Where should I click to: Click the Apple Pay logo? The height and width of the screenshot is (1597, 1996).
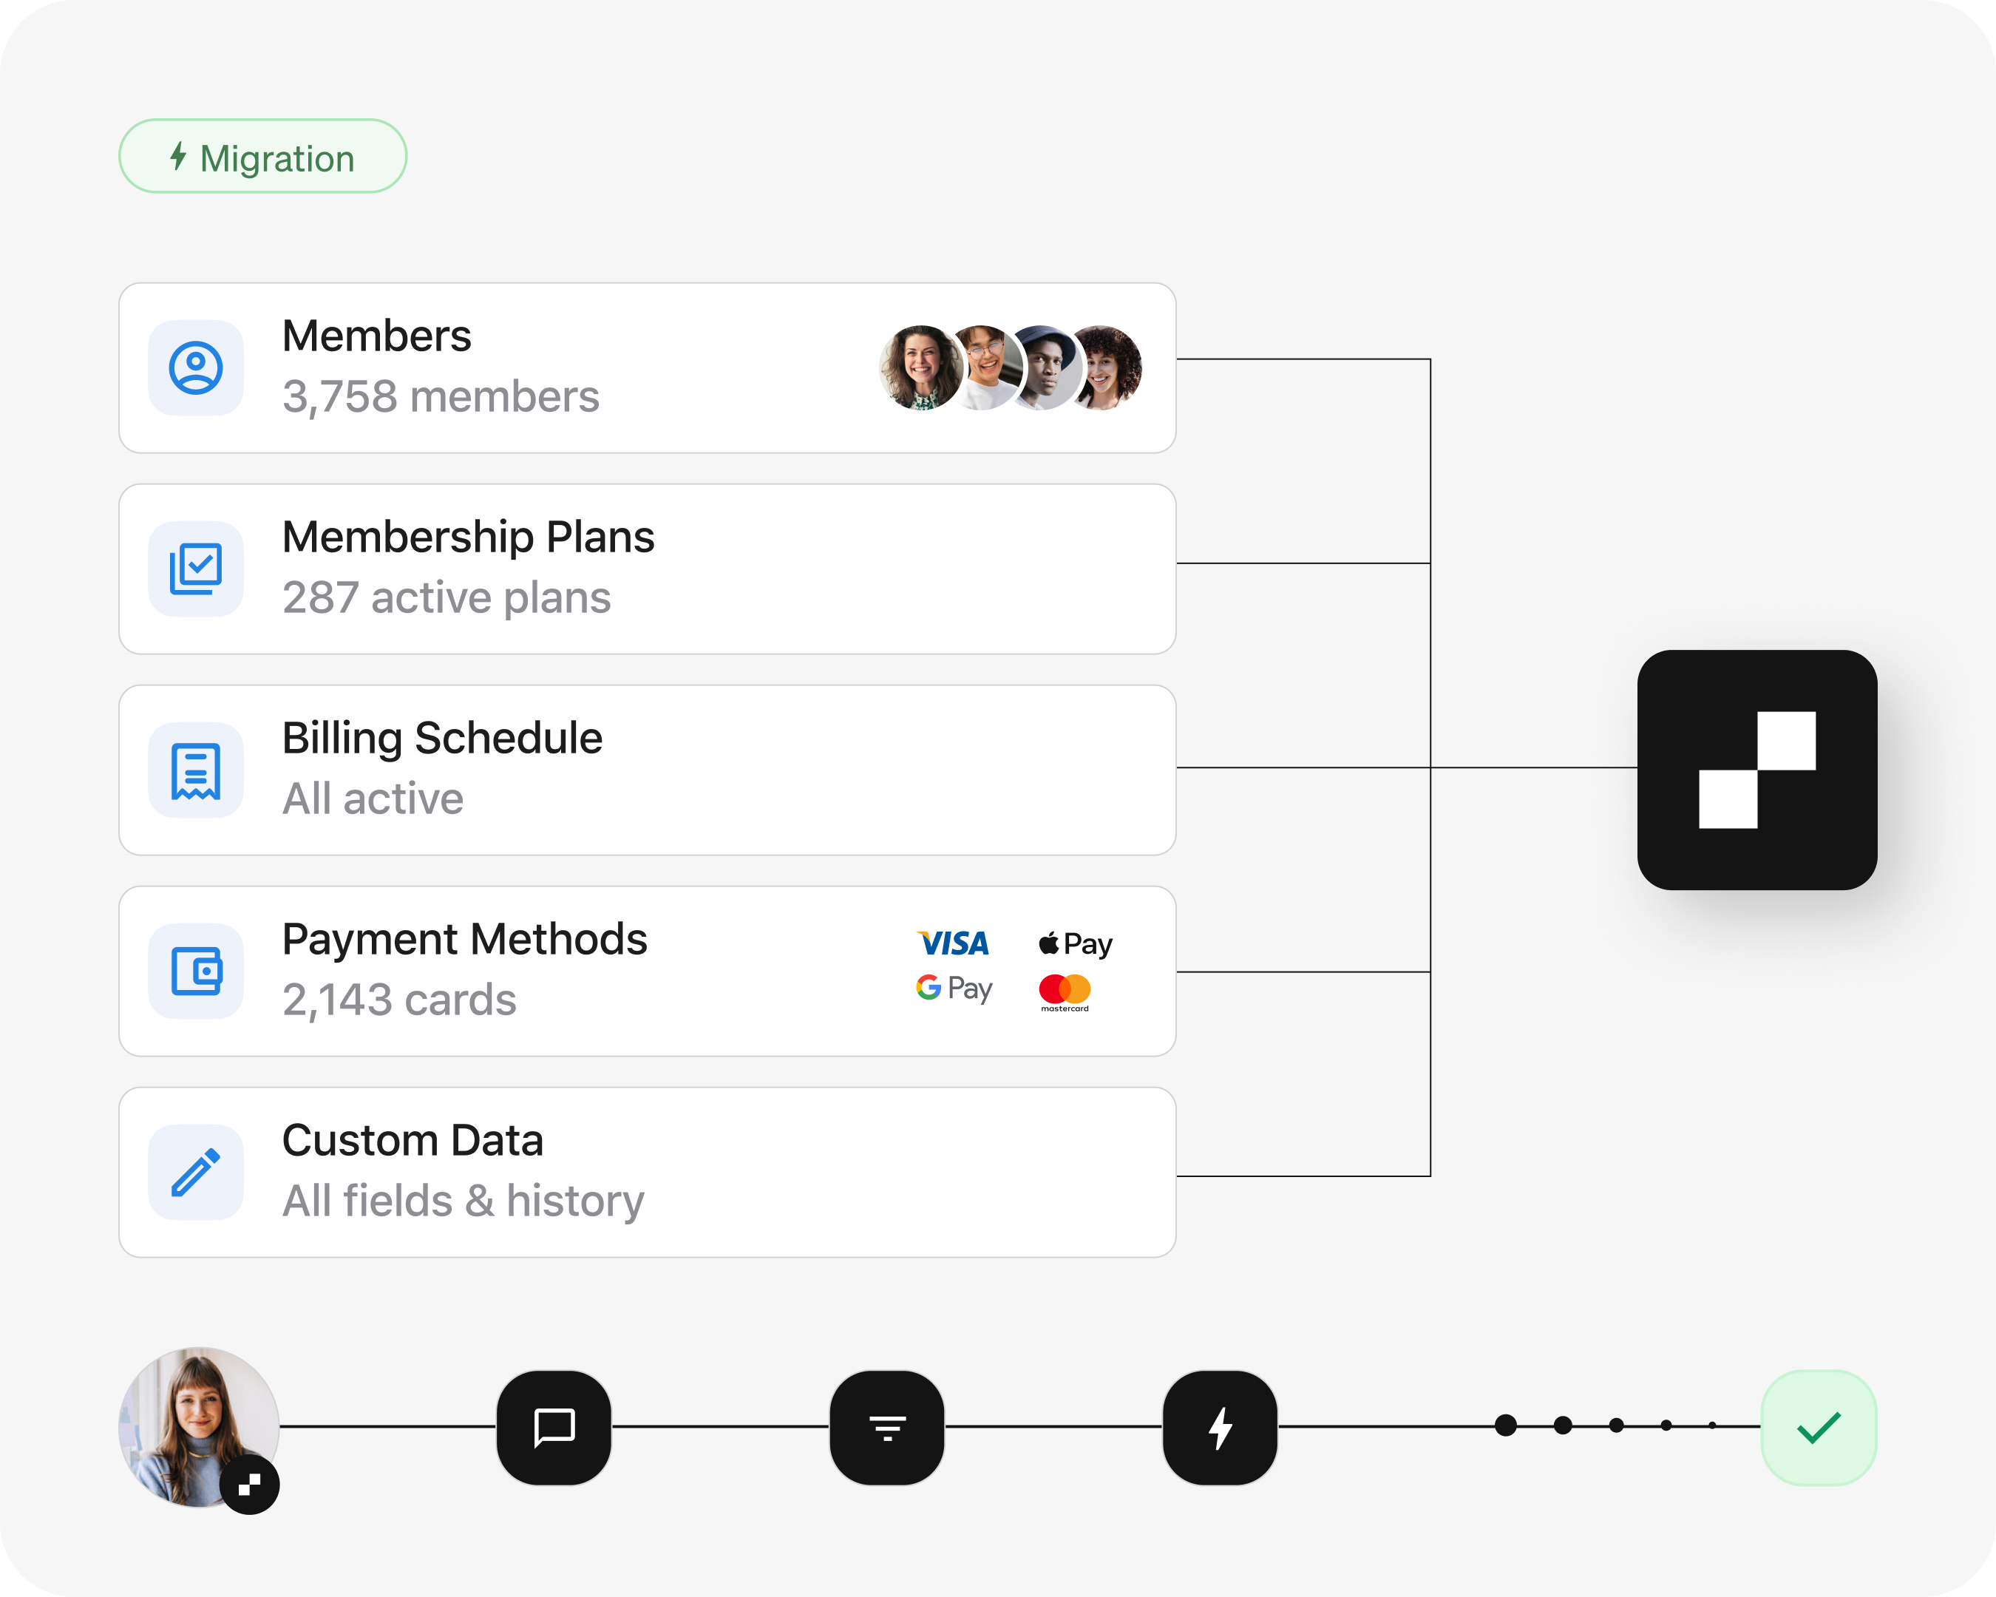pos(1075,943)
